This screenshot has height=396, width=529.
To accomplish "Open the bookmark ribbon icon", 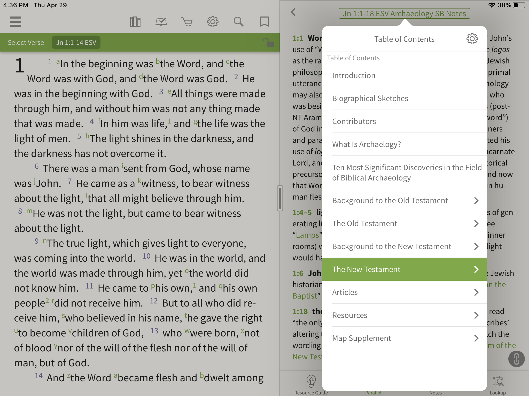I will tap(264, 22).
